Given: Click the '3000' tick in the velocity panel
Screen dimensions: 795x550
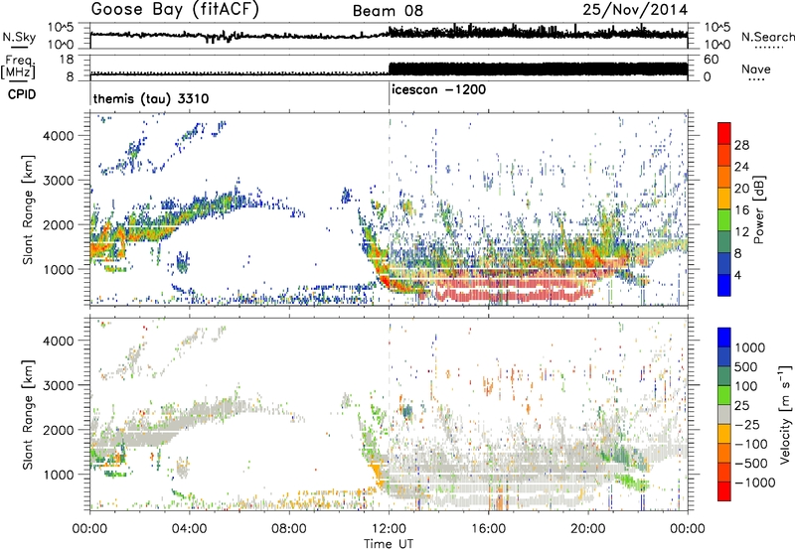Looking at the screenshot, I should pos(59,385).
